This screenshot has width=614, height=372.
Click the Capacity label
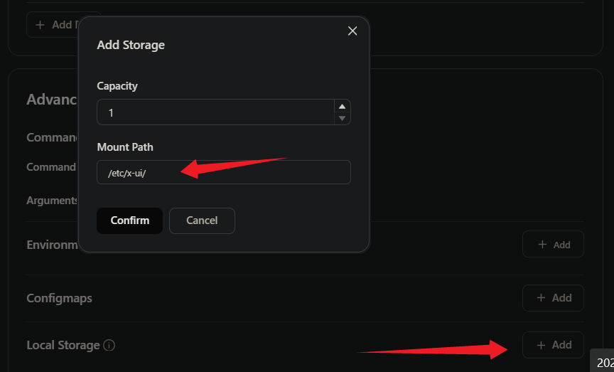pos(117,86)
